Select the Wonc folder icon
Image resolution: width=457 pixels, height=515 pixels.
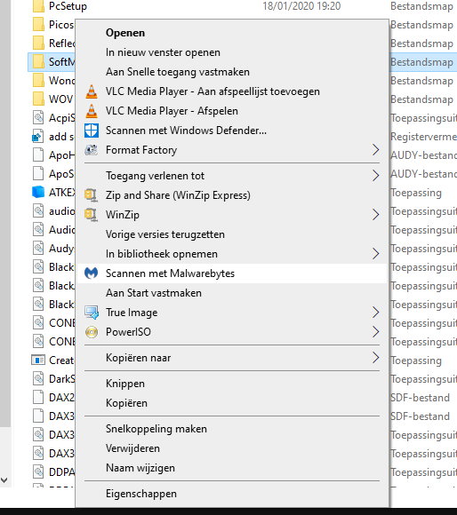38,81
